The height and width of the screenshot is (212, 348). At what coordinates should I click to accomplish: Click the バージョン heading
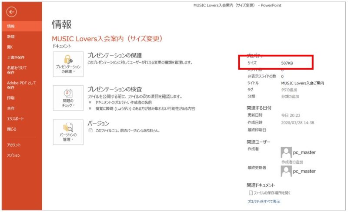pyautogui.click(x=98, y=124)
